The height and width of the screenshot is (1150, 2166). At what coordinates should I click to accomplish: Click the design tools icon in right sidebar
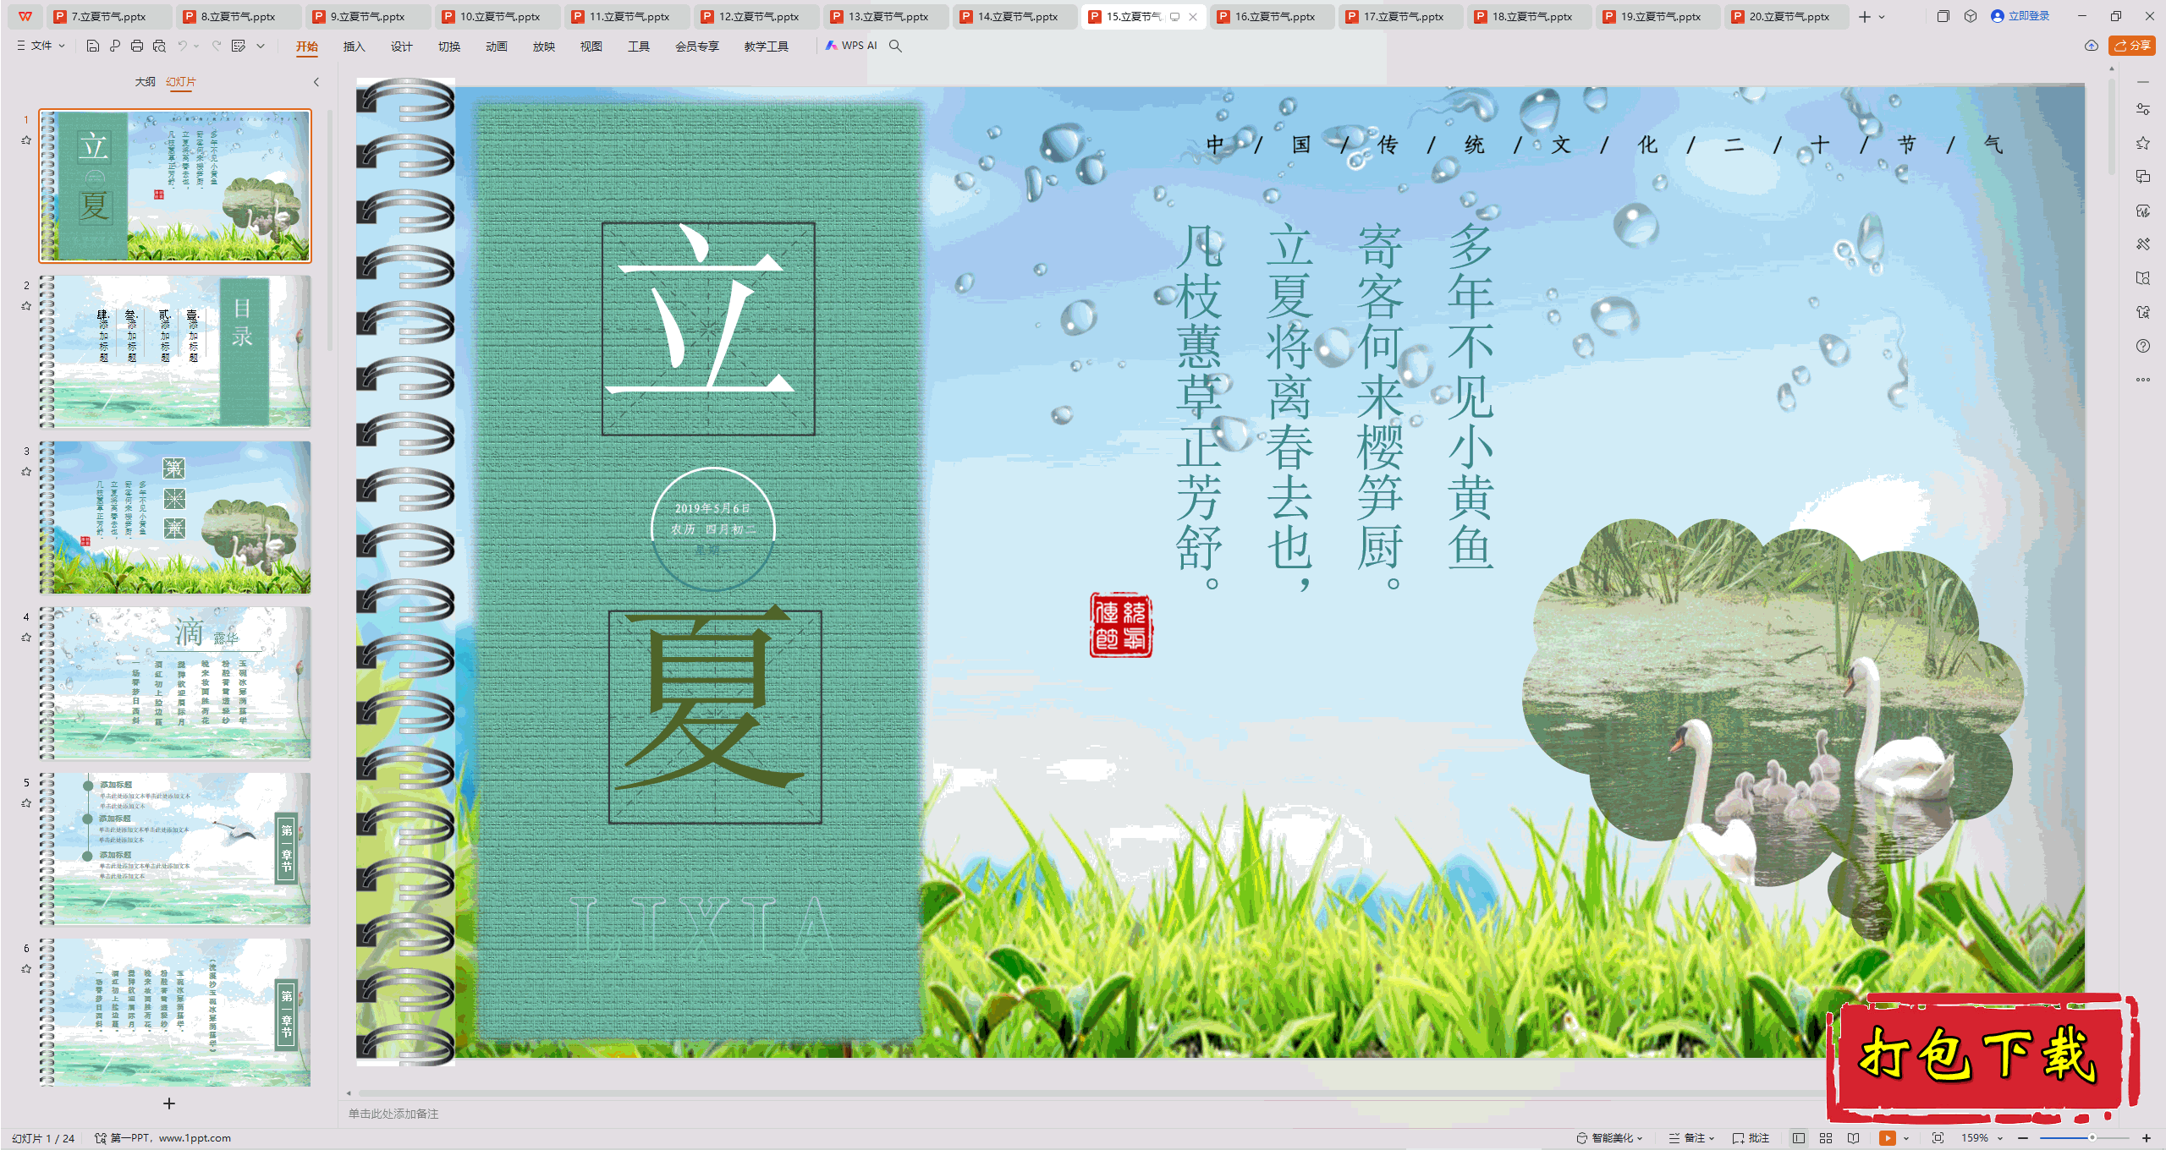(x=2143, y=244)
